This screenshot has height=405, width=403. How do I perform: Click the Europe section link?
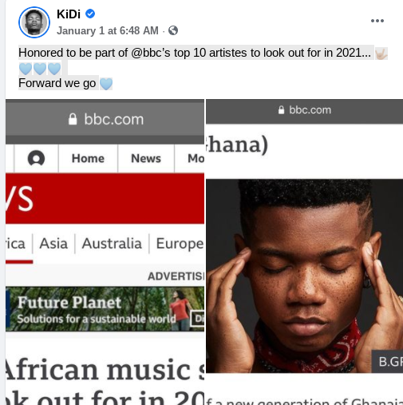[180, 244]
